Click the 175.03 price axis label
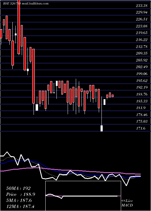Screen dimensions: 151x211 (x=142, y=121)
